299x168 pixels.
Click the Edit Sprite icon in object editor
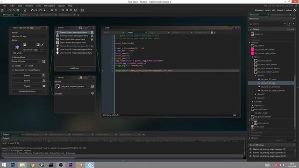pos(38,45)
